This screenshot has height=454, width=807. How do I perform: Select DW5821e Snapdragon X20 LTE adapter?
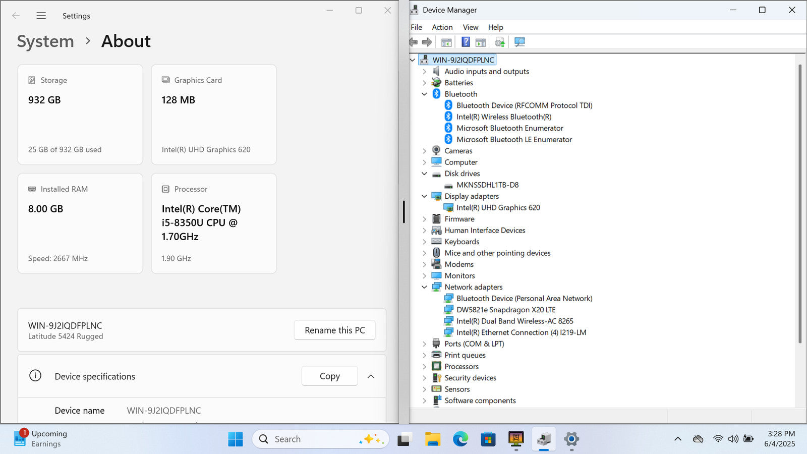tap(506, 310)
